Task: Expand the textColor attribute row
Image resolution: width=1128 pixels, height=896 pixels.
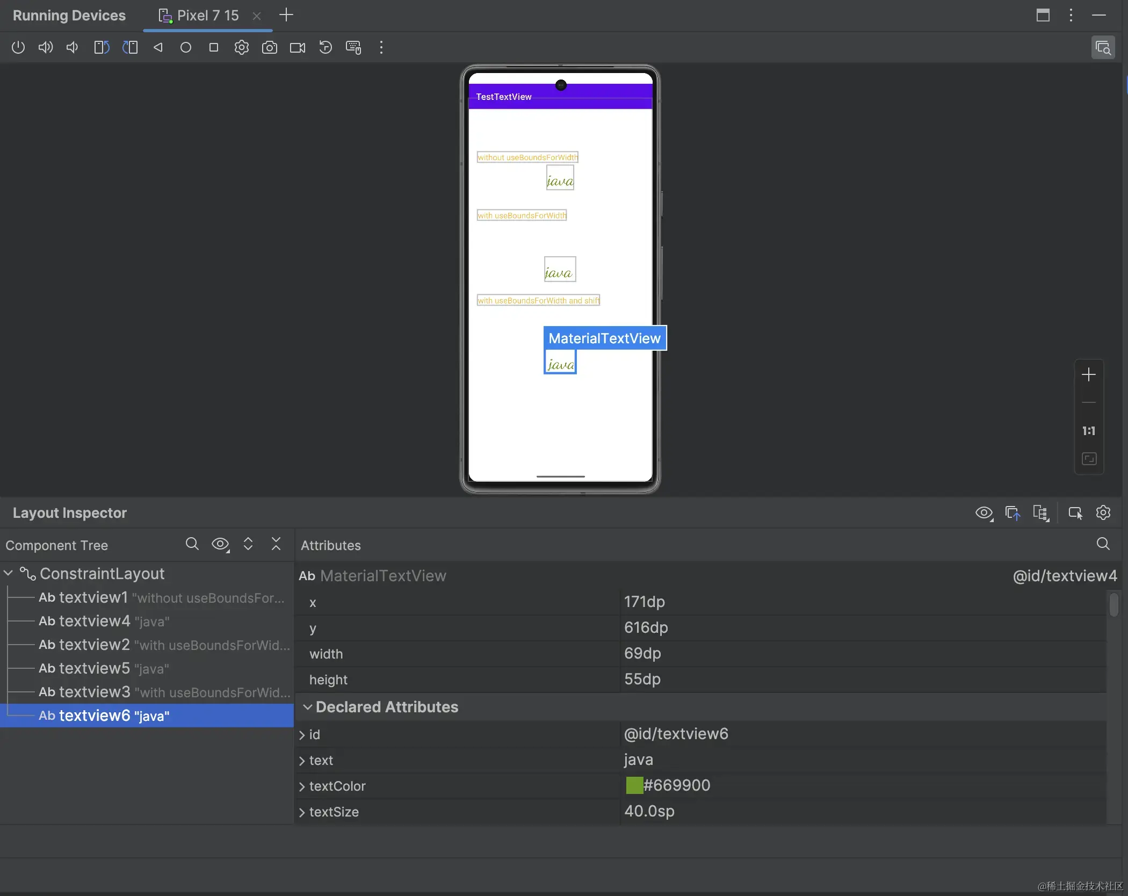Action: [302, 786]
